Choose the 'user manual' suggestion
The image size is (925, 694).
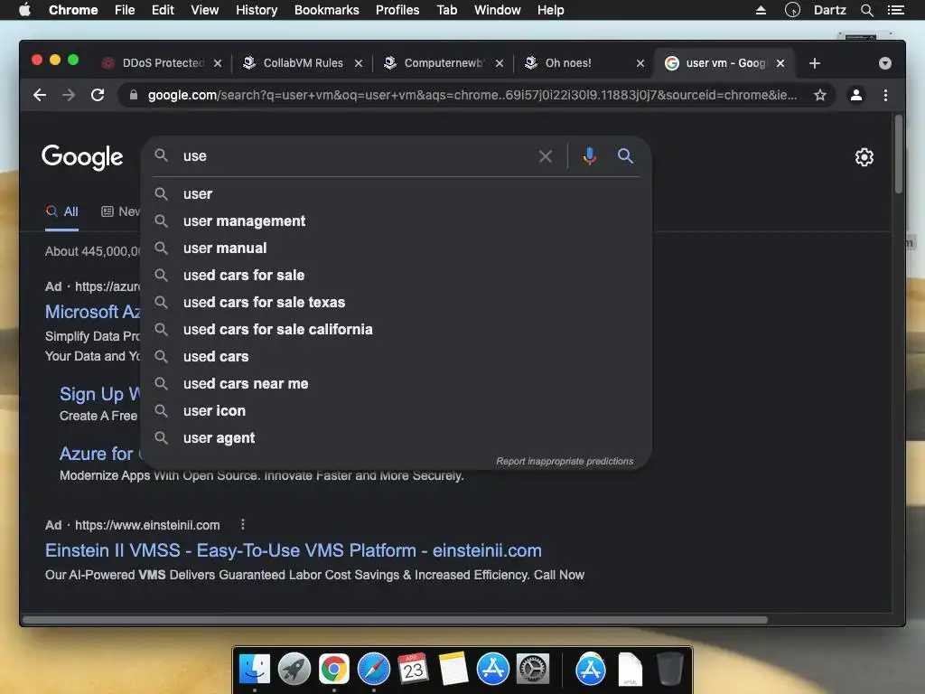(x=397, y=248)
